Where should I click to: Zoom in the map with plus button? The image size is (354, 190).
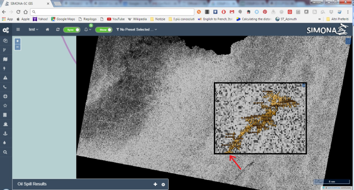[x=18, y=41]
